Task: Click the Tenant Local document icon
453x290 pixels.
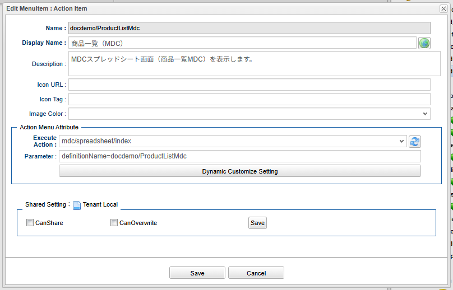Action: click(77, 205)
